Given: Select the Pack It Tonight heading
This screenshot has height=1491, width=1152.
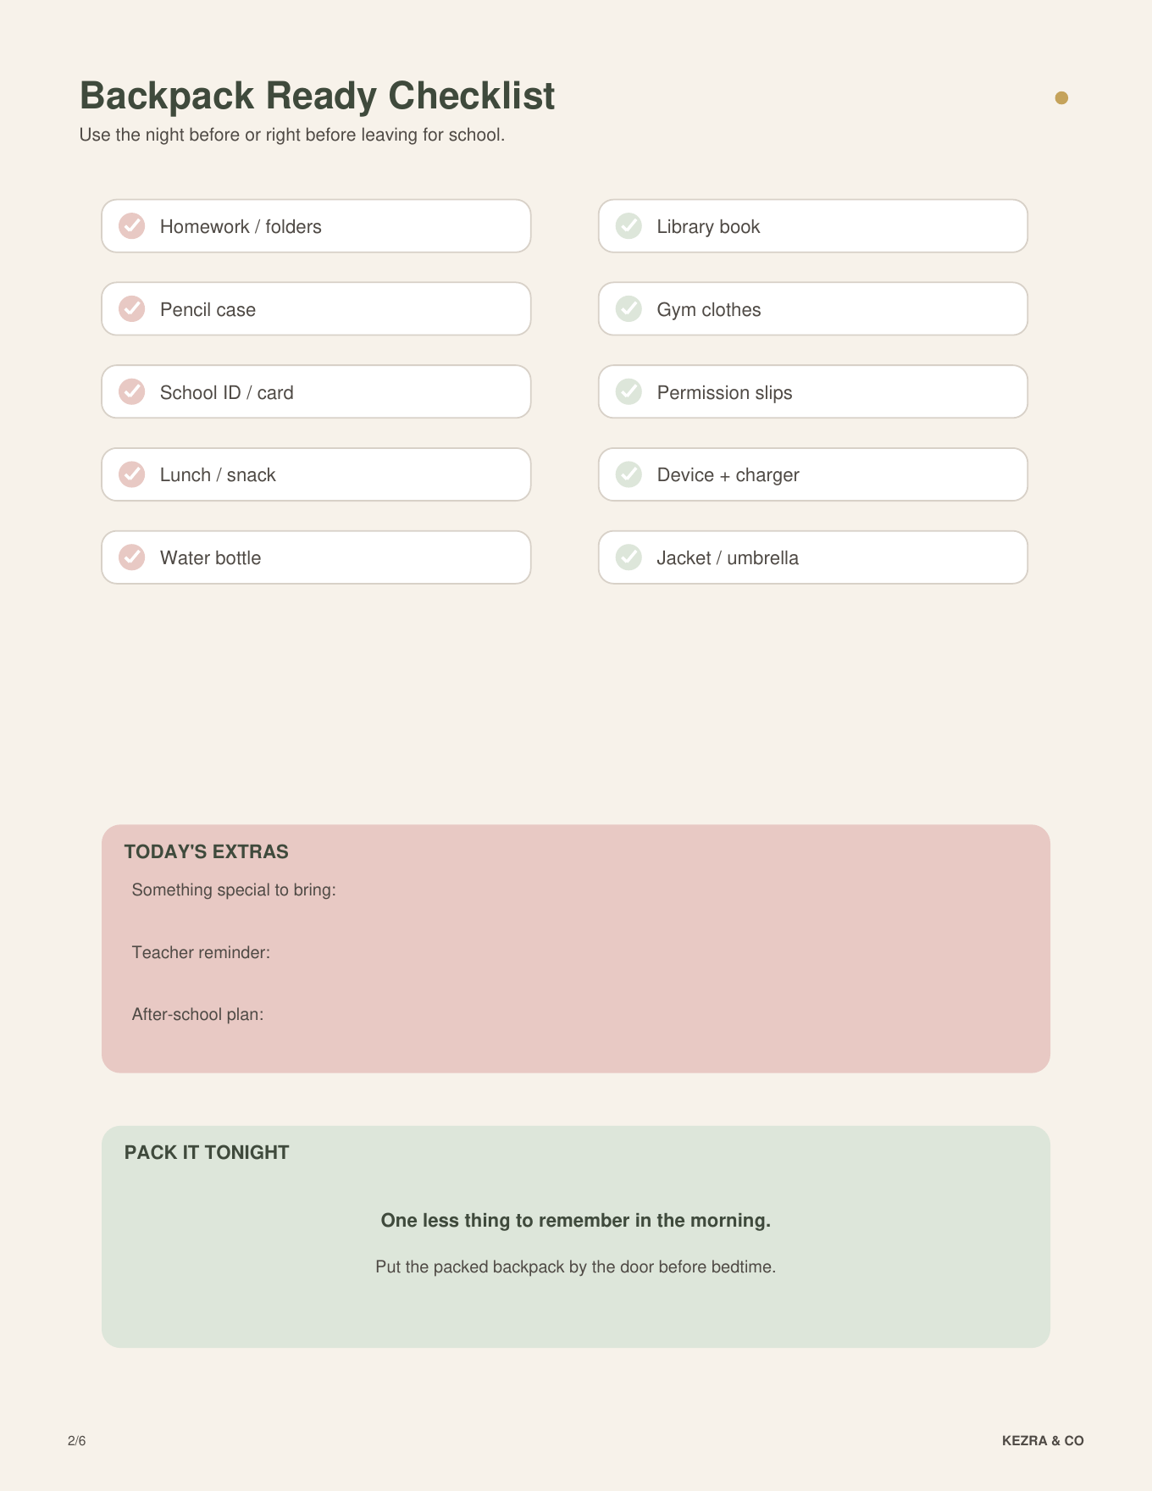Looking at the screenshot, I should (x=207, y=1153).
